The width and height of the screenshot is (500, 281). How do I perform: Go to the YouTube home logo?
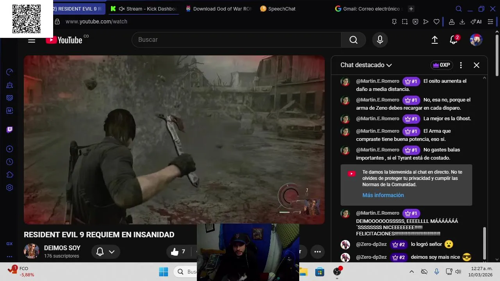pyautogui.click(x=64, y=40)
